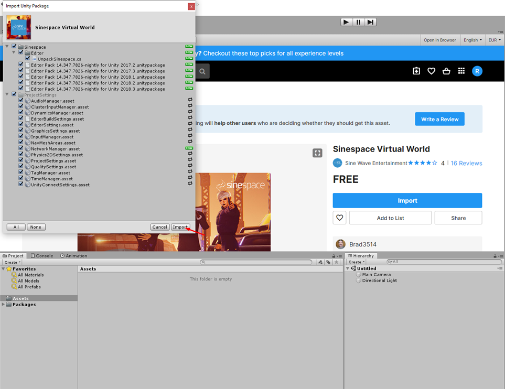
Task: Open the 16 Reviews link
Action: [x=466, y=163]
